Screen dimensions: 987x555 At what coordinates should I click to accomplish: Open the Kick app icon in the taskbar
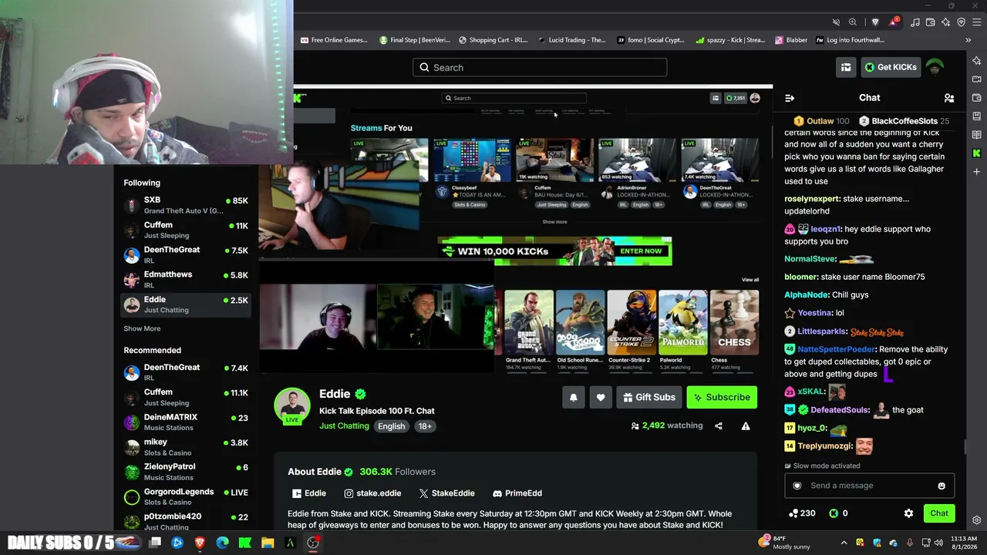coord(245,543)
